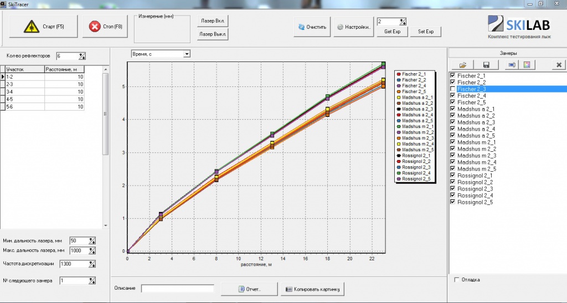Open the Отчет report button
The image size is (567, 303).
tap(249, 289)
